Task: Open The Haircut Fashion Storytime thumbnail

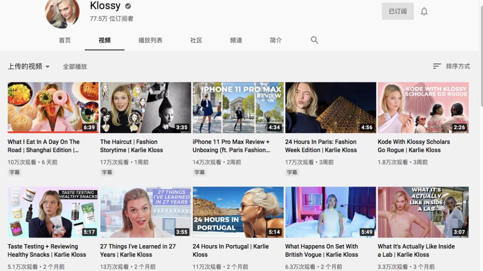Action: pyautogui.click(x=145, y=107)
